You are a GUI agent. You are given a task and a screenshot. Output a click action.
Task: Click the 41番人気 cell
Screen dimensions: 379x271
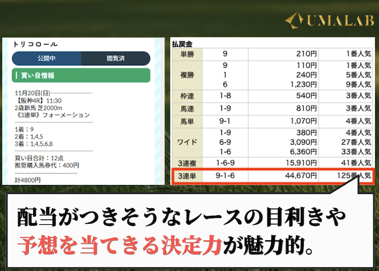[345, 163]
